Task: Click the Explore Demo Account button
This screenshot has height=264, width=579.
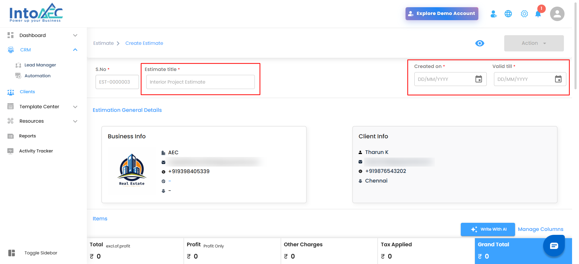Action: 441,14
